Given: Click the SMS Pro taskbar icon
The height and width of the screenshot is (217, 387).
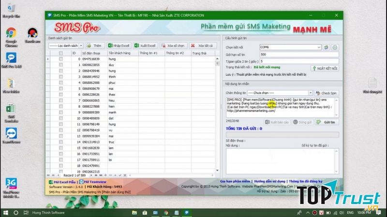Looking at the screenshot, I should point(187,213).
